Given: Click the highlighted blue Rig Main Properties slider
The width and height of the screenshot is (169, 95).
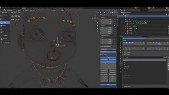Looking at the screenshot, I should pos(108,52).
